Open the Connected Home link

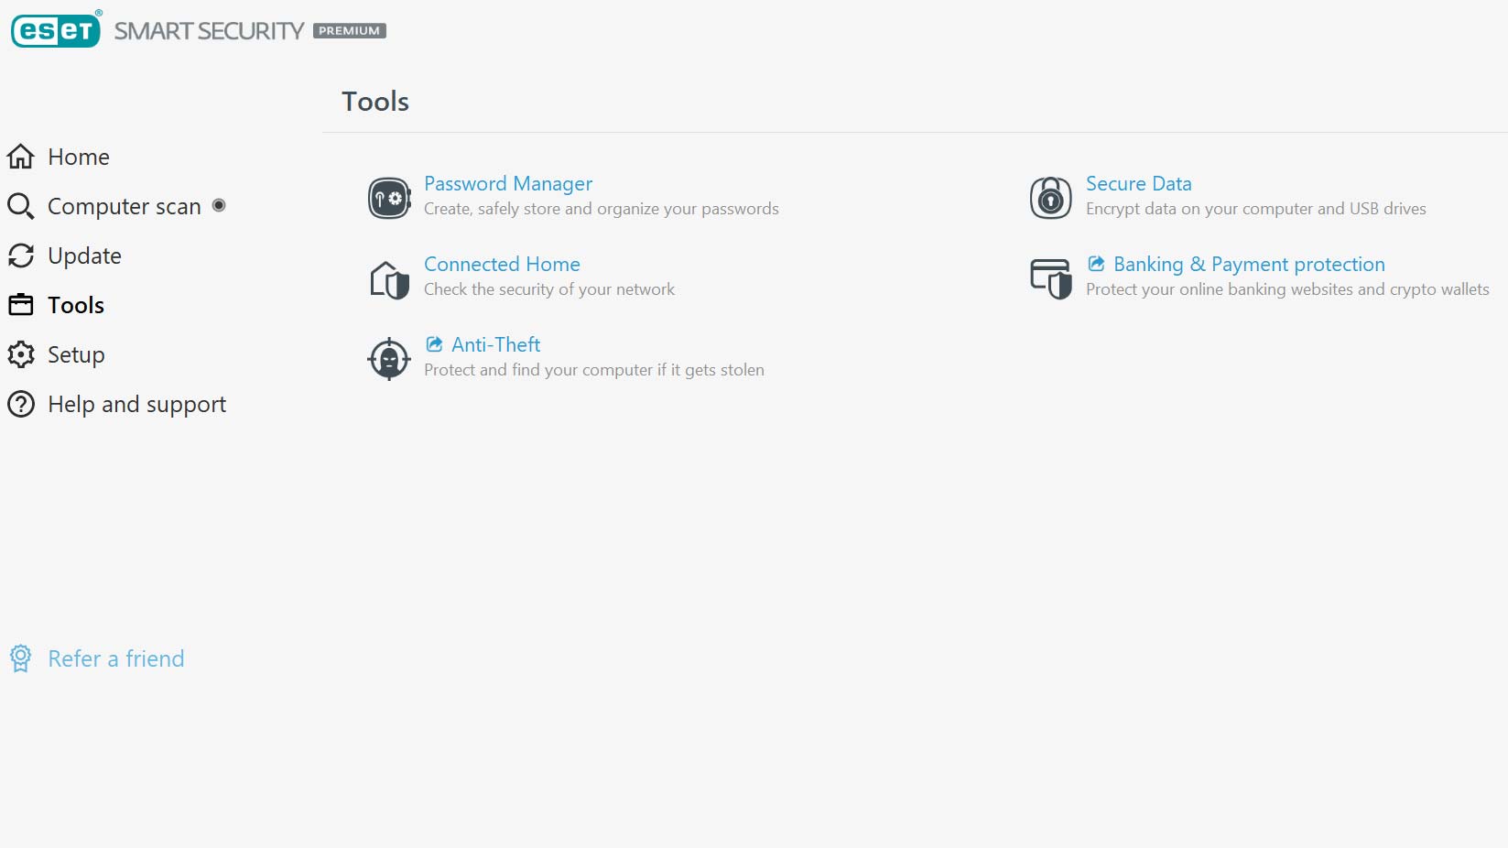(502, 264)
